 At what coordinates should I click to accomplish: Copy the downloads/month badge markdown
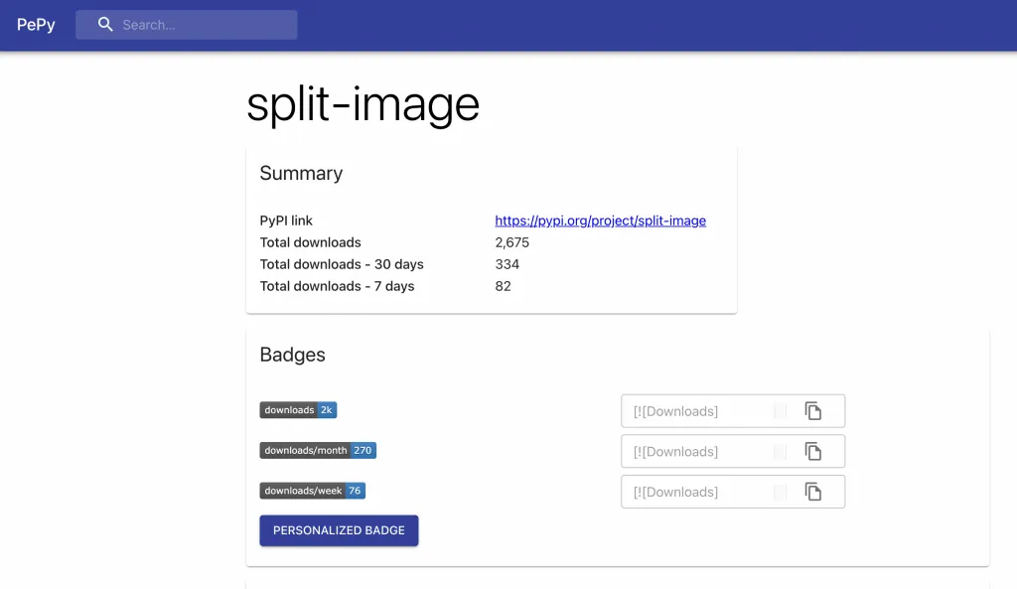(x=812, y=451)
